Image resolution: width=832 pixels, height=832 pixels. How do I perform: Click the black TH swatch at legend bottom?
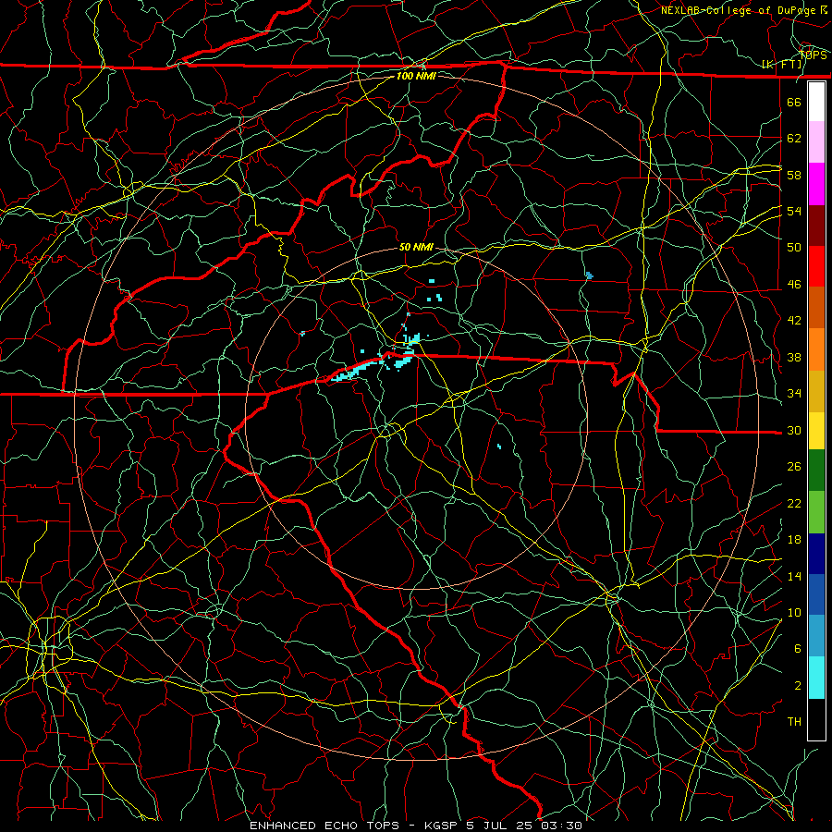[816, 719]
